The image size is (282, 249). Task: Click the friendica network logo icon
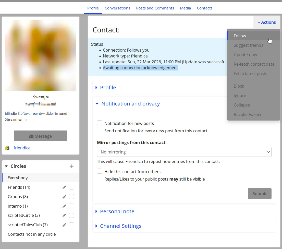[7, 148]
